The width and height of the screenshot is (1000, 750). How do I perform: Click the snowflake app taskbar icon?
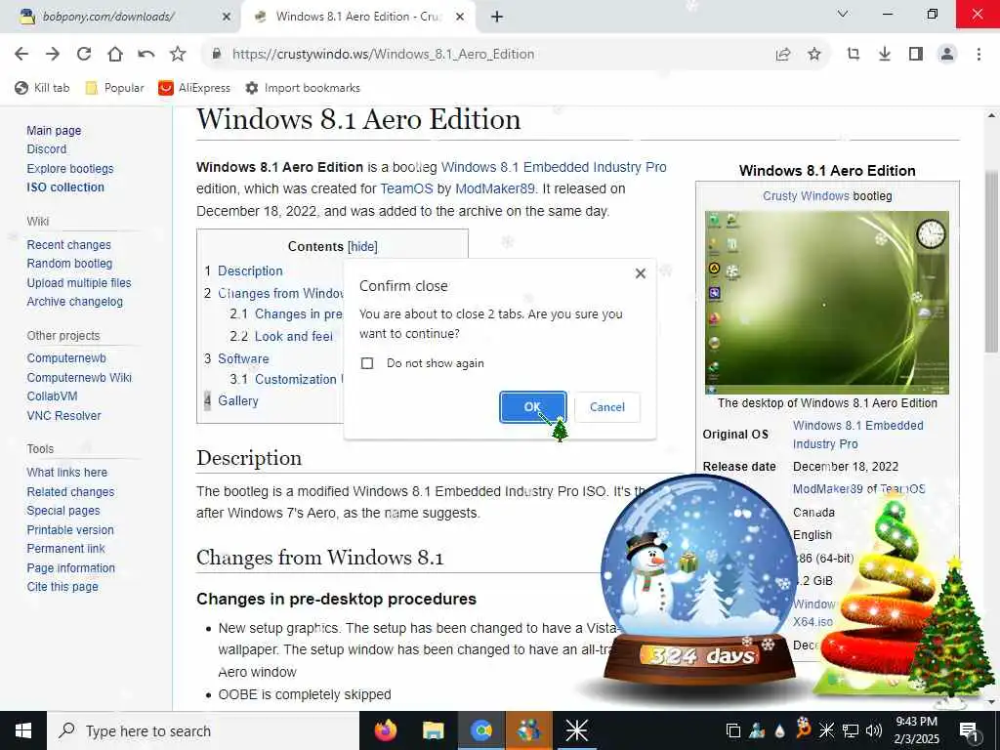coord(576,730)
